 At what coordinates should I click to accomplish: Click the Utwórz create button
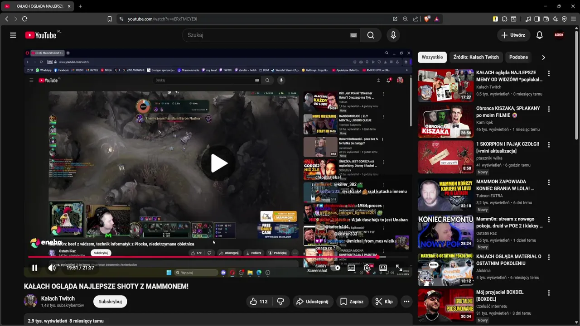click(513, 35)
